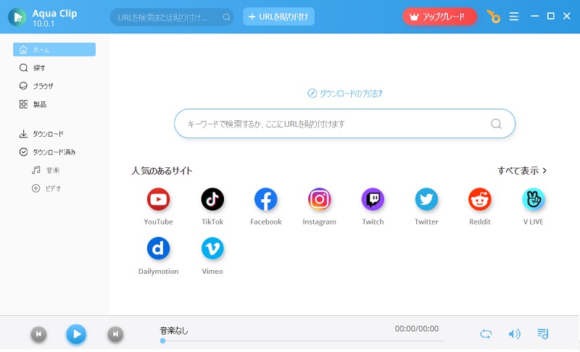Skip to the next track
The image size is (580, 352).
(115, 335)
